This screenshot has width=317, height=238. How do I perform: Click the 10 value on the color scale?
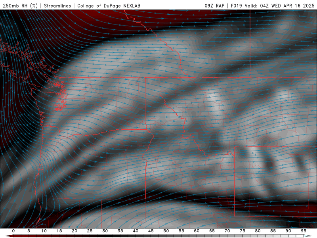pos(44,231)
